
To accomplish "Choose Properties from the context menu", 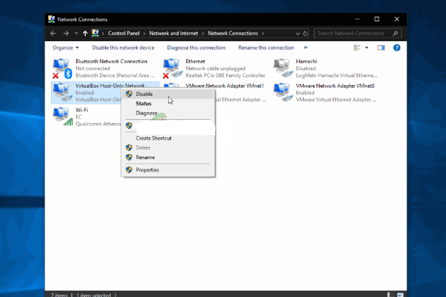I will (168, 170).
